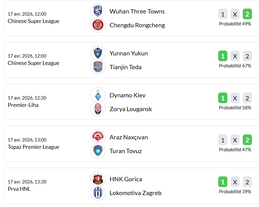Open the Topaz Premier League link
Screen dimensions: 259x207
click(x=33, y=147)
